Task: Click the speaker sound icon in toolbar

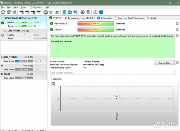Action: tap(88, 12)
